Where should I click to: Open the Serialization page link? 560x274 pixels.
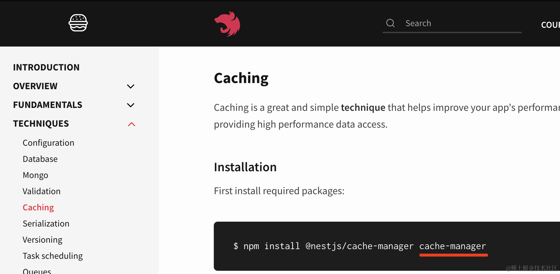point(46,224)
